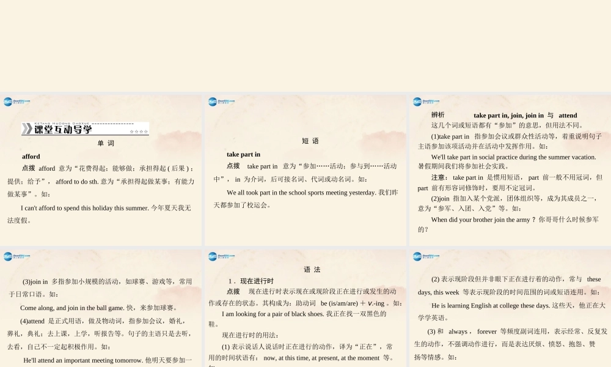Expand the dashed line after KETANG HUDONG DAOXUE
The width and height of the screenshot is (611, 367).
(x=113, y=124)
